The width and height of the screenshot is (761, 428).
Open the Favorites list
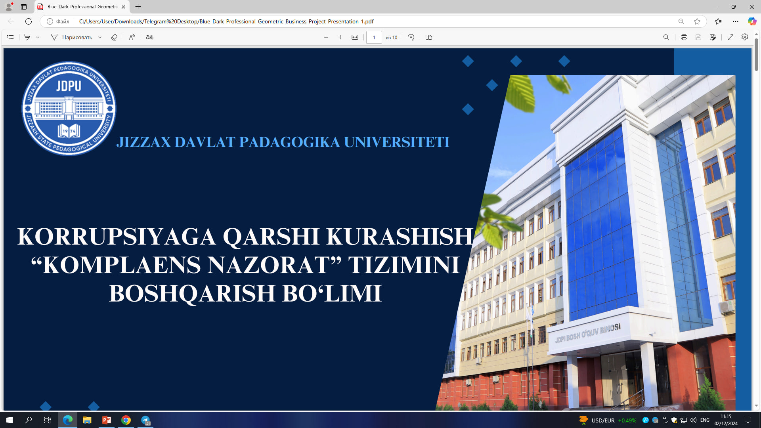point(718,21)
